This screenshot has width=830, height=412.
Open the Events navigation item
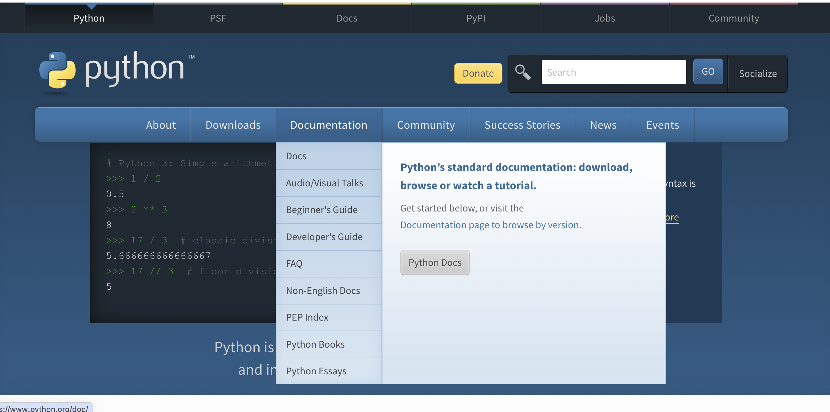[x=662, y=125]
